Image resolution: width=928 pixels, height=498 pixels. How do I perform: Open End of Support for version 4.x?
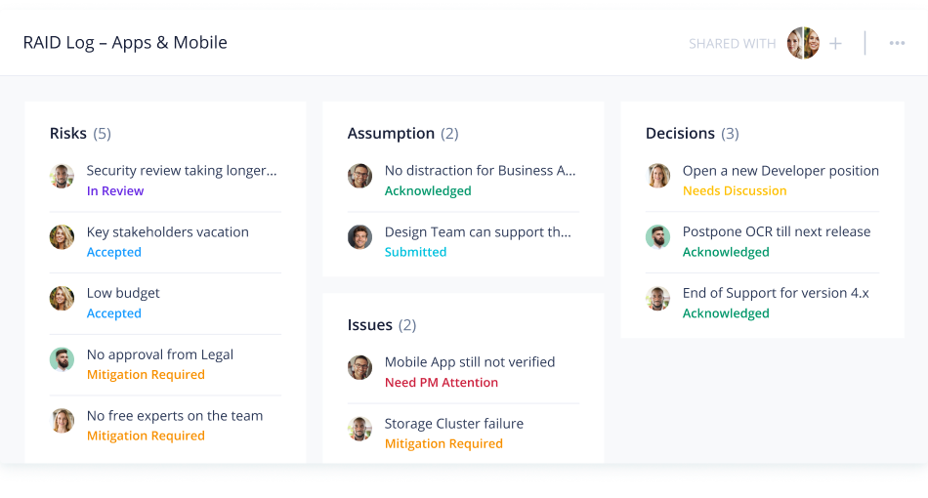tap(776, 293)
